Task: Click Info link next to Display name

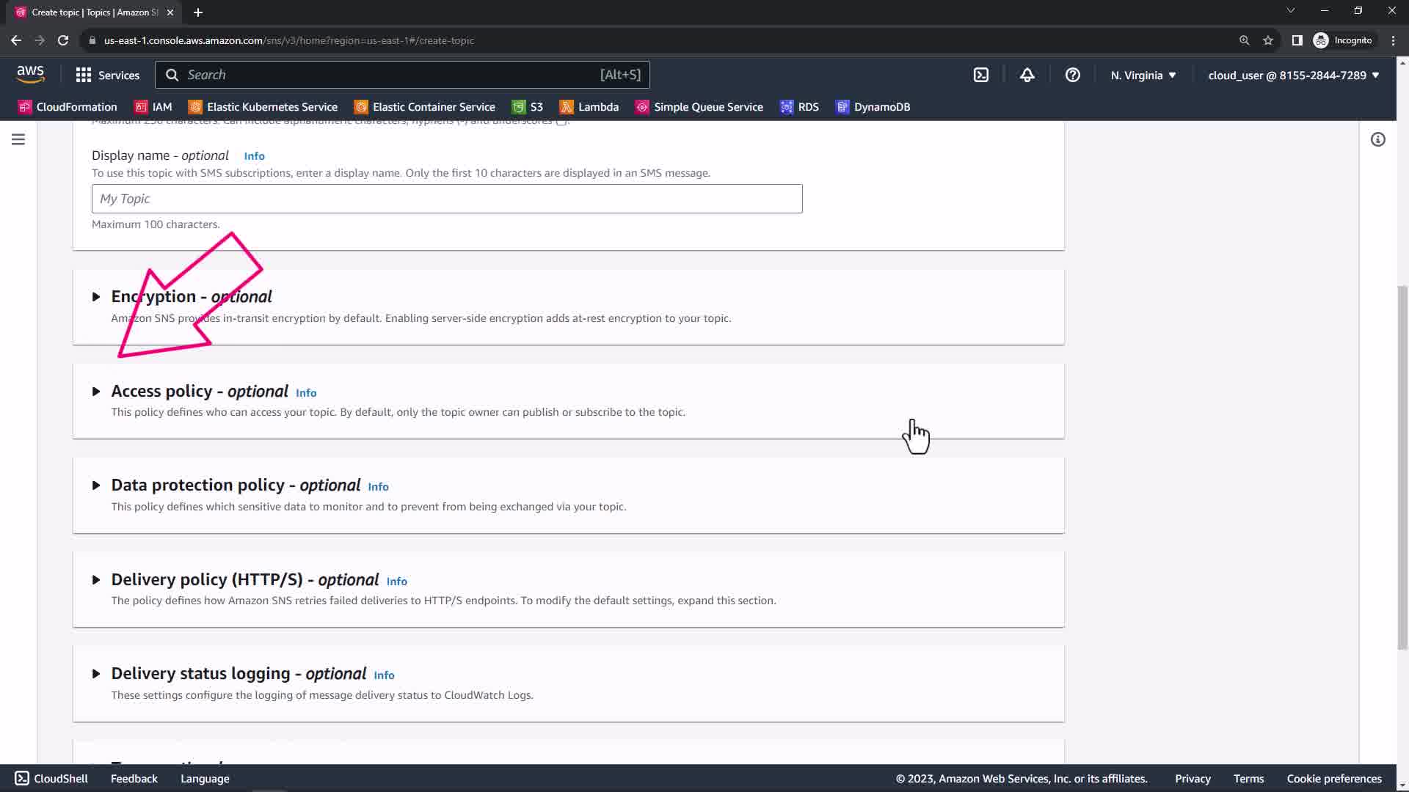Action: coord(254,156)
